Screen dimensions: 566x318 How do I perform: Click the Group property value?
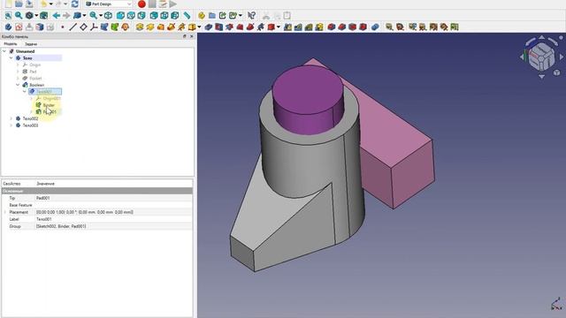pos(114,226)
